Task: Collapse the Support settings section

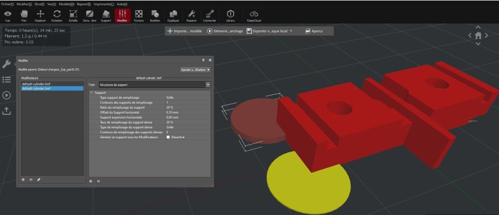Action: pos(92,93)
